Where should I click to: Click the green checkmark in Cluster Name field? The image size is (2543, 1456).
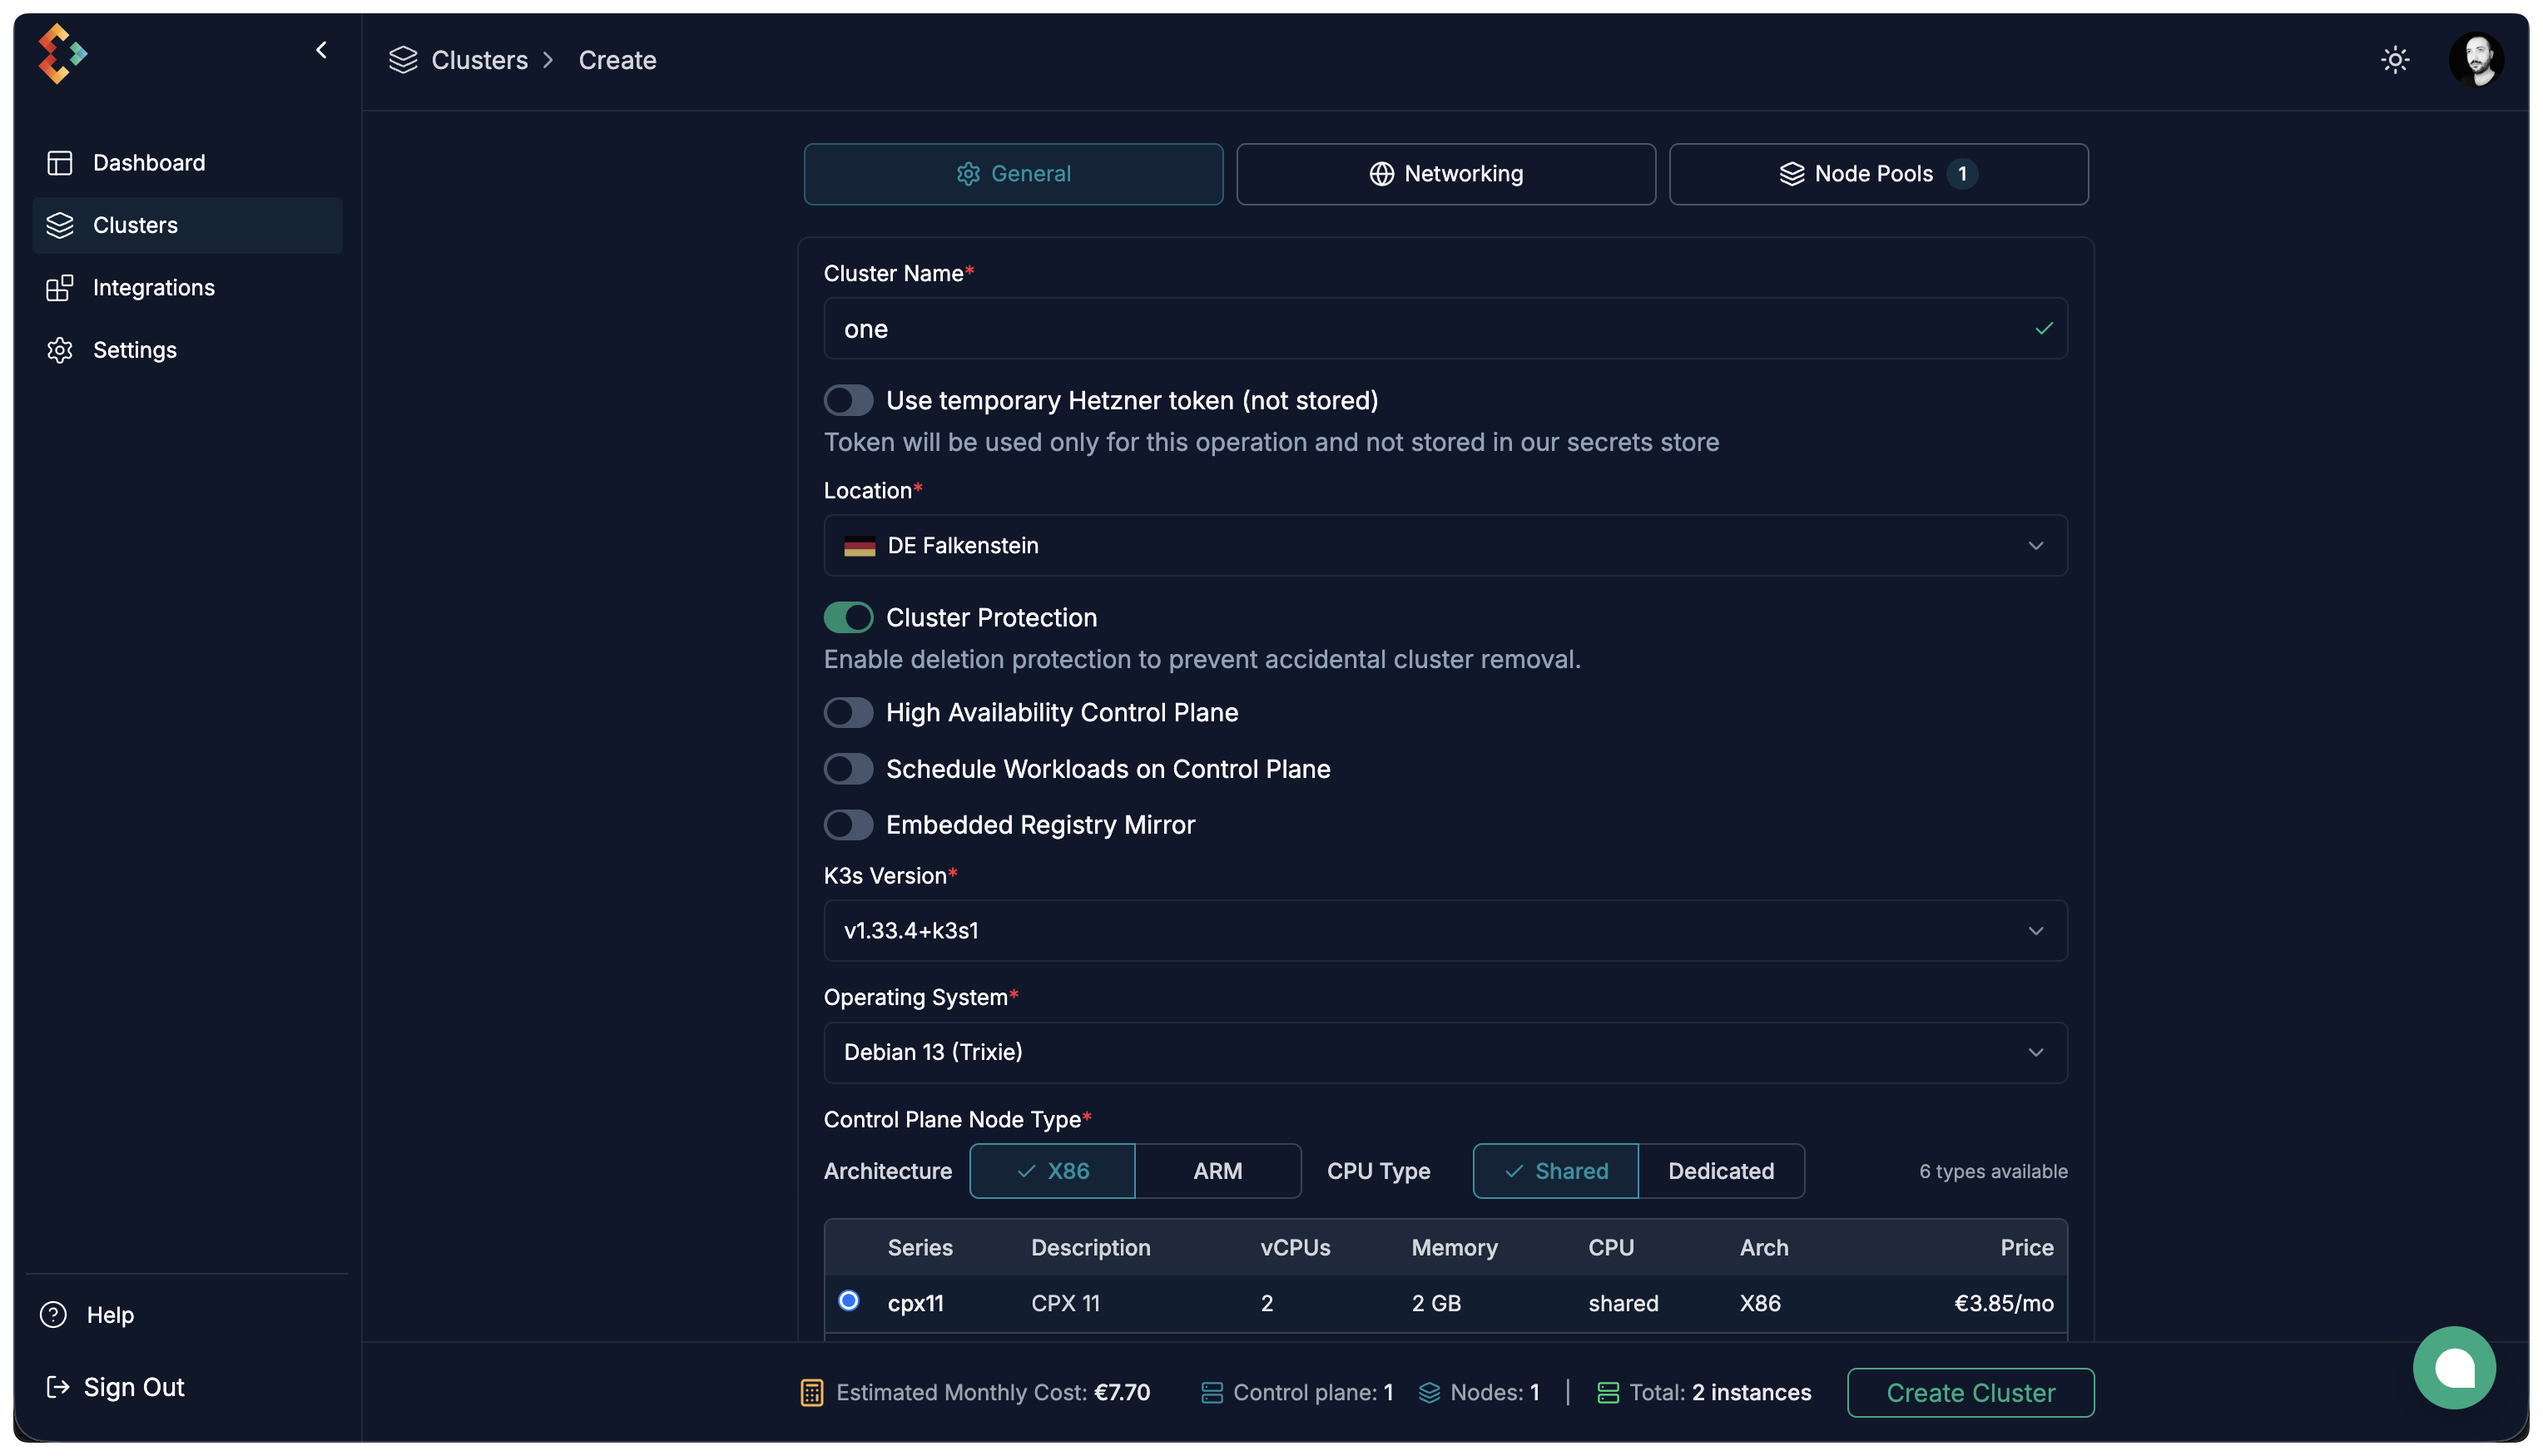[2043, 328]
